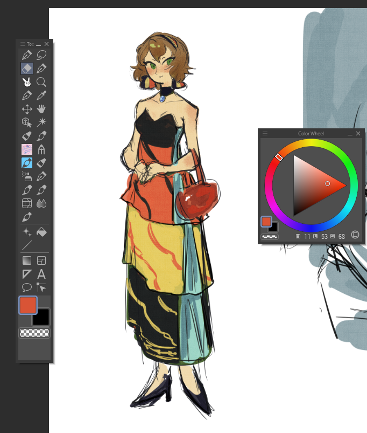
Task: Select the pen nib tool beside the eraser
Action: coord(41,68)
